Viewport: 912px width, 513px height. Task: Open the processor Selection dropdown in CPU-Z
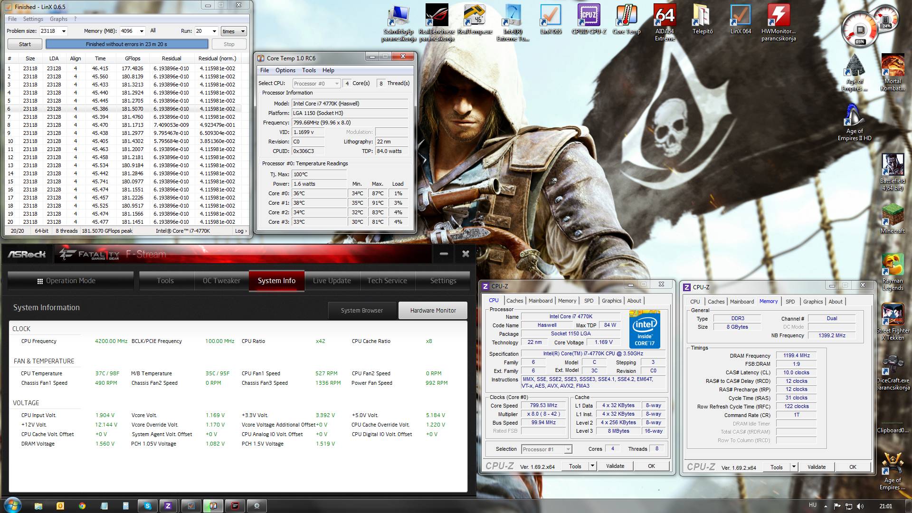click(546, 449)
